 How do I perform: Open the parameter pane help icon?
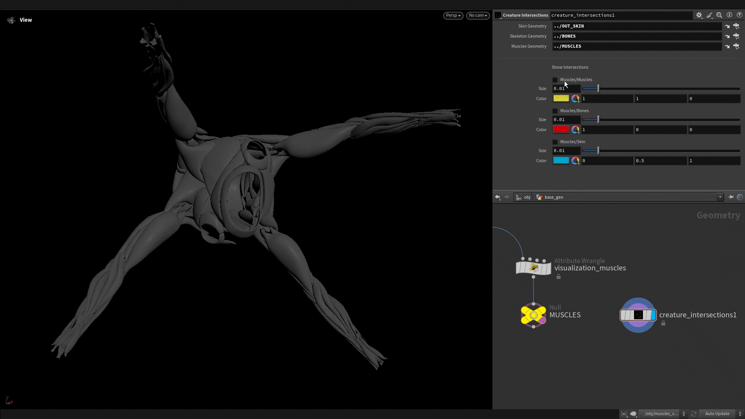click(x=739, y=15)
